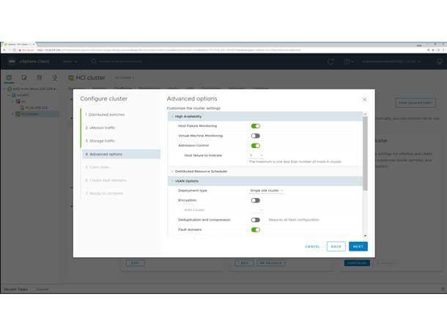Open user account dropdown in header
Viewport: 447px width, 335px height.
coord(391,62)
